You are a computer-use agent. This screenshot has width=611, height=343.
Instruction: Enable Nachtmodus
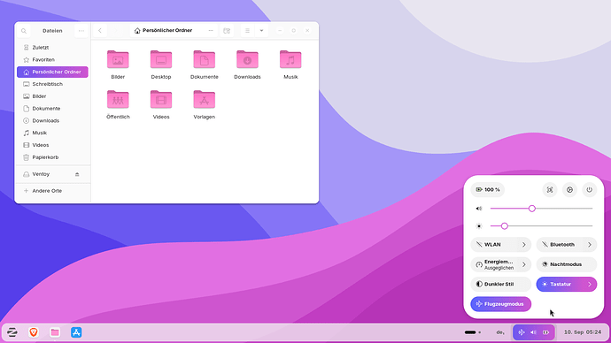click(567, 264)
